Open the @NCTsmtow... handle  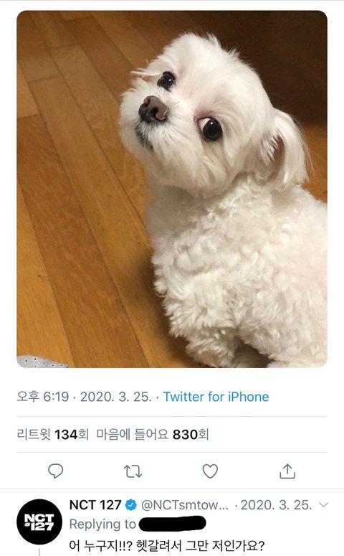(185, 505)
